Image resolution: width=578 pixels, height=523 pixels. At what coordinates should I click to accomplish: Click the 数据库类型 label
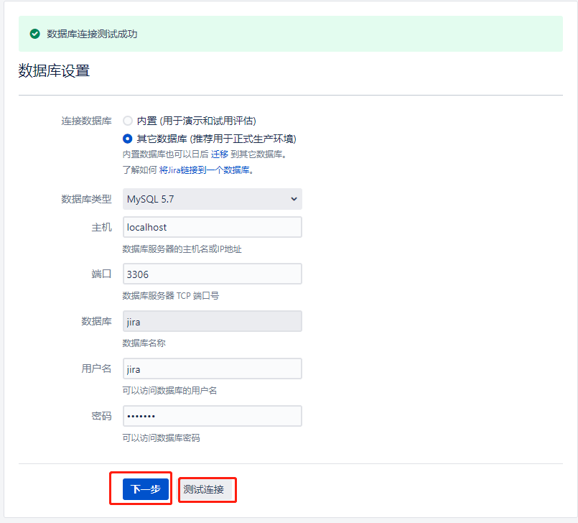click(x=86, y=199)
